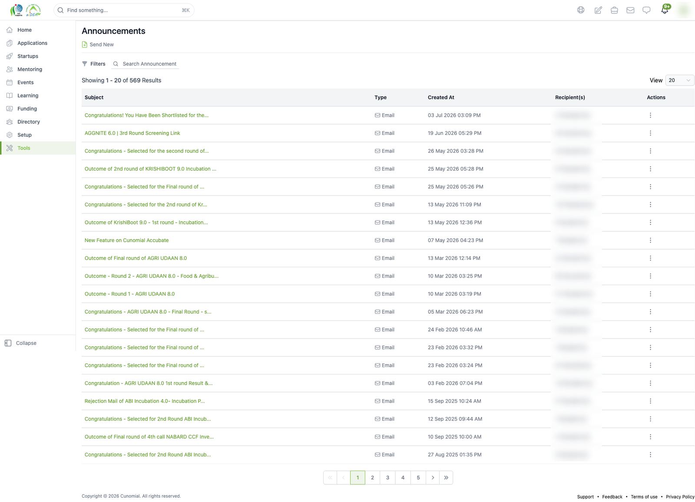Open actions menu for AGGNITE 6.0 row
The width and height of the screenshot is (695, 502).
pyautogui.click(x=650, y=133)
